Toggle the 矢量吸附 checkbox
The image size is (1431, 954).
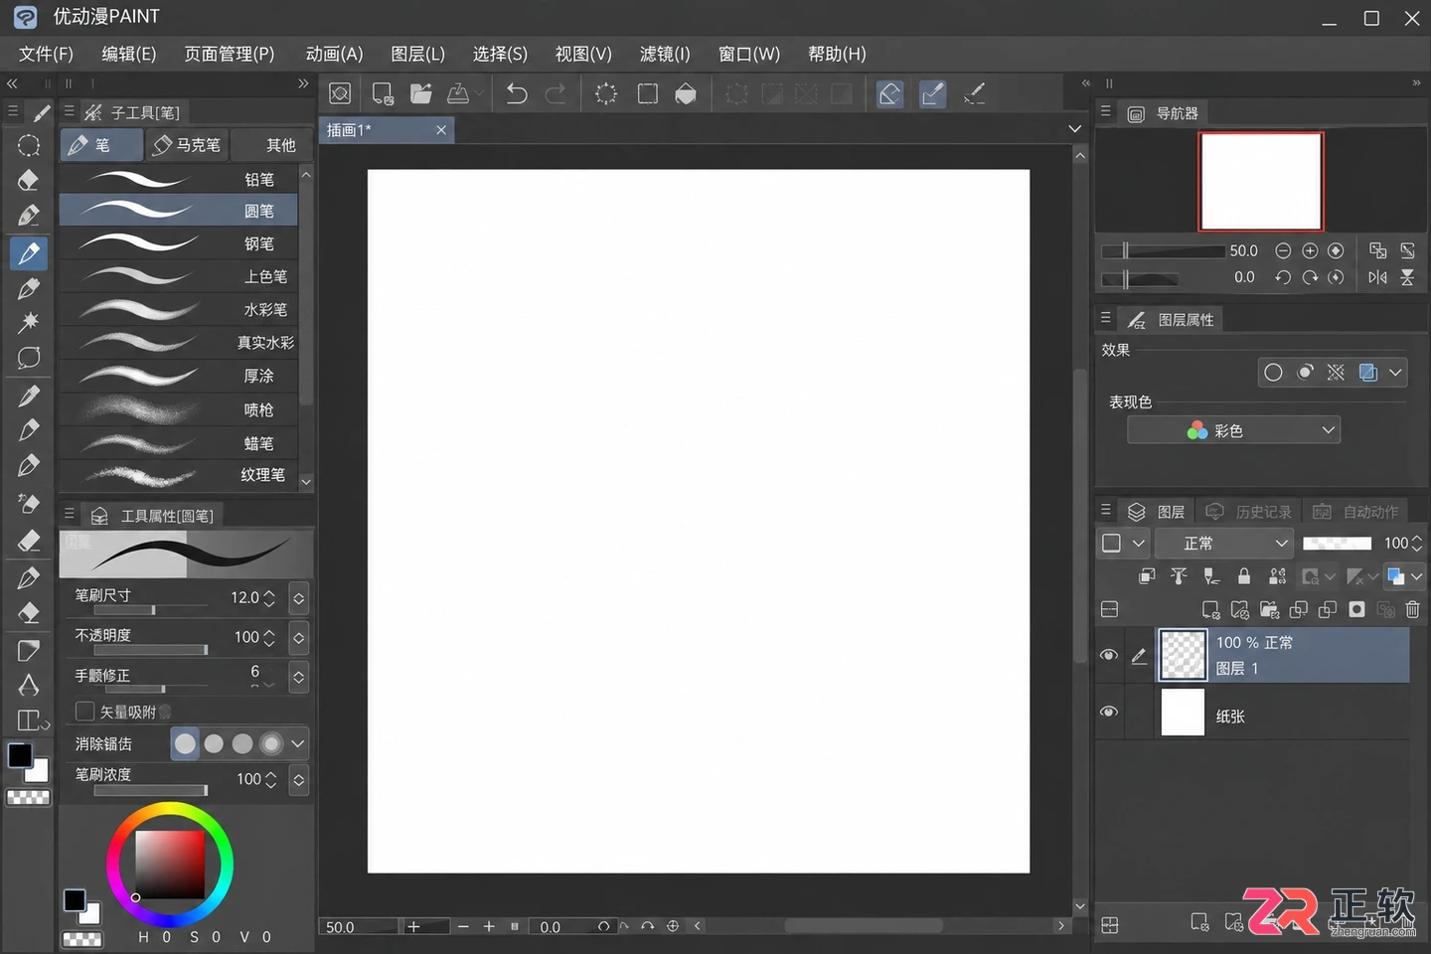click(x=84, y=712)
